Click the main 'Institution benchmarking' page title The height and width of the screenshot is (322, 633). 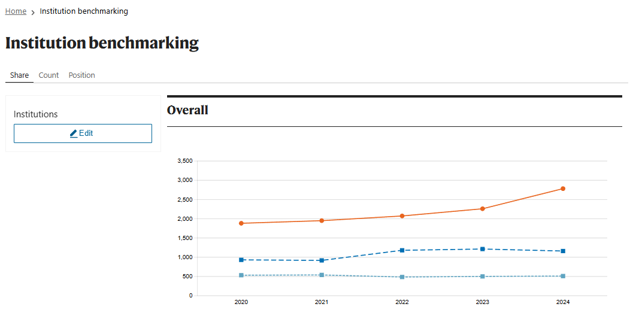[102, 43]
